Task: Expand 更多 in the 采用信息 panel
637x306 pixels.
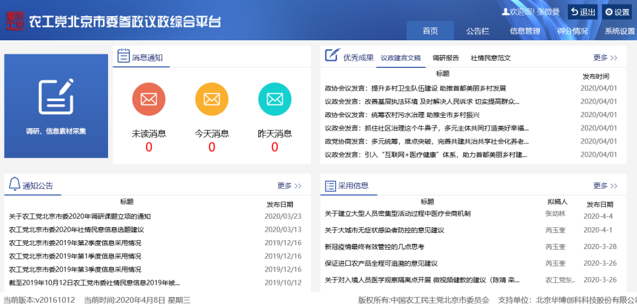Action: [605, 186]
